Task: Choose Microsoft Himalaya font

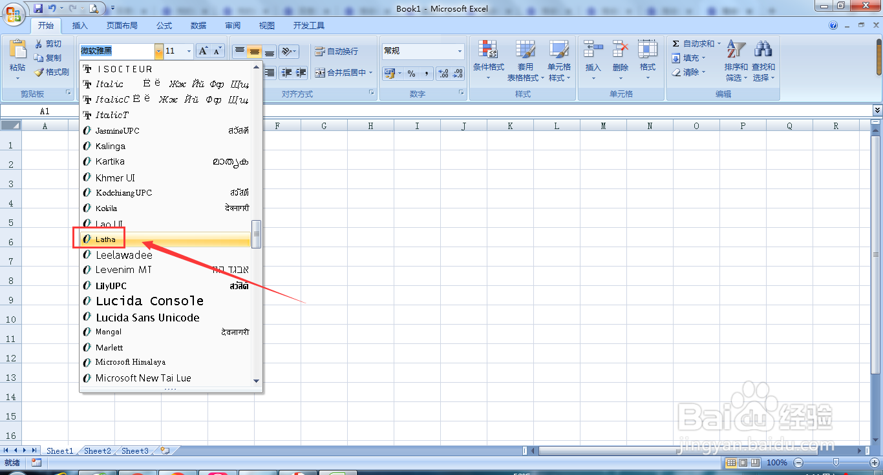Action: pos(165,362)
